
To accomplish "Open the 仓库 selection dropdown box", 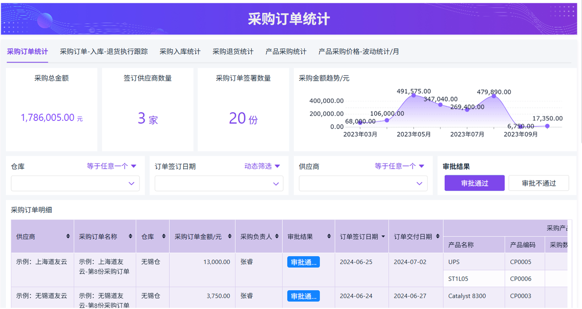I will pyautogui.click(x=75, y=183).
